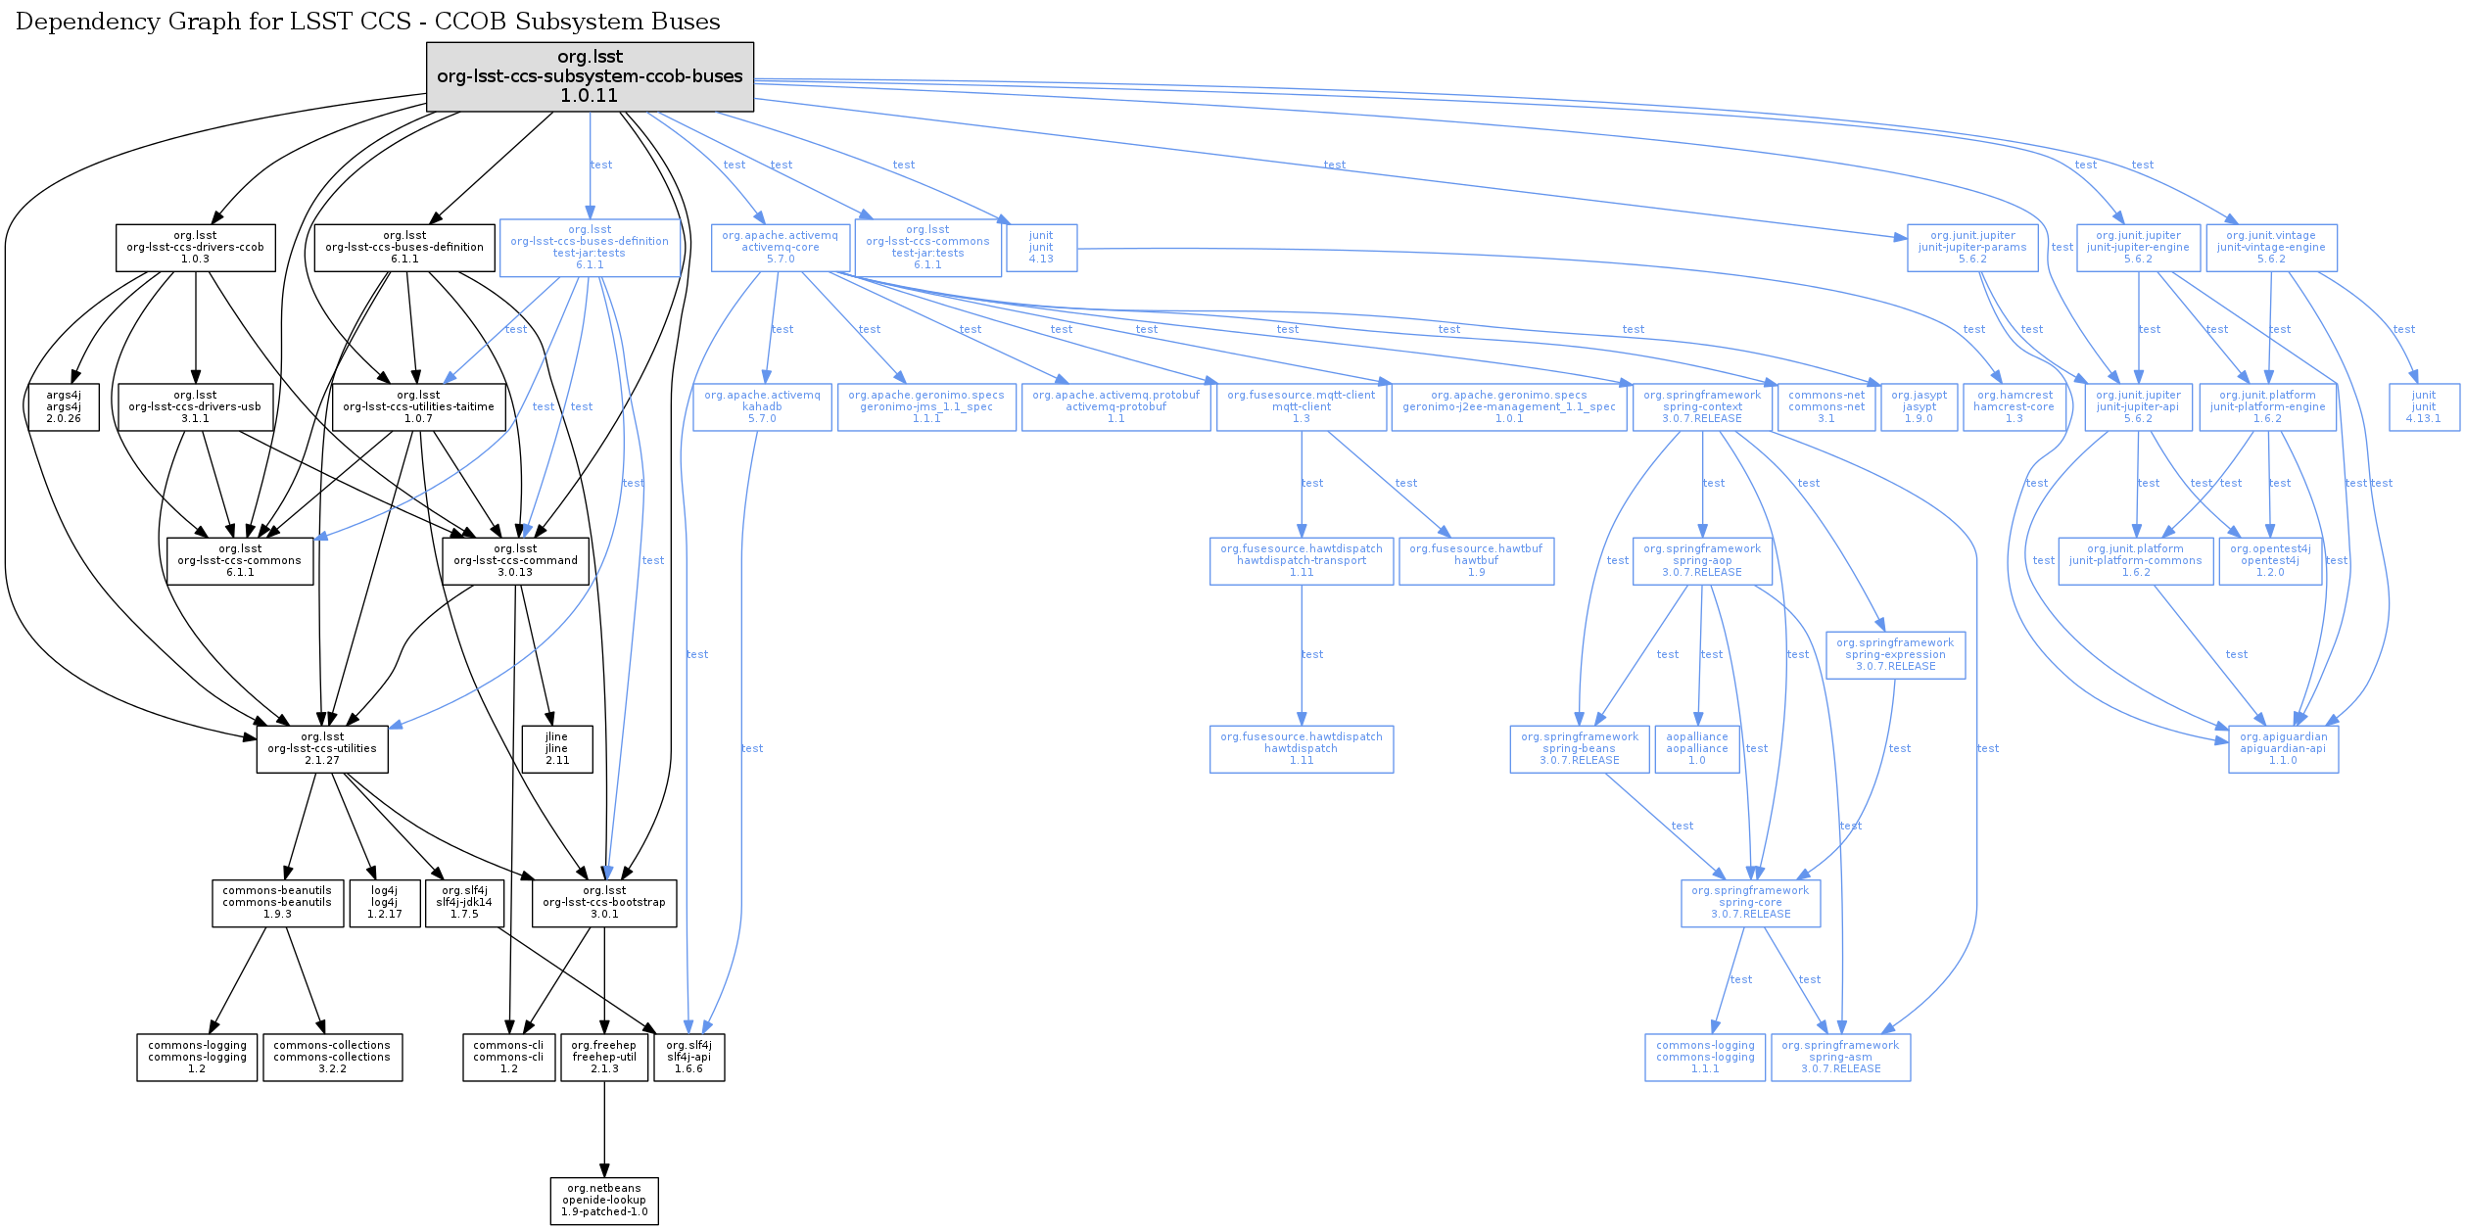Click the org-lsst-ccs-buses-definition 6.1.1 black node
Viewport: 2465px width, 1230px height.
[x=404, y=248]
